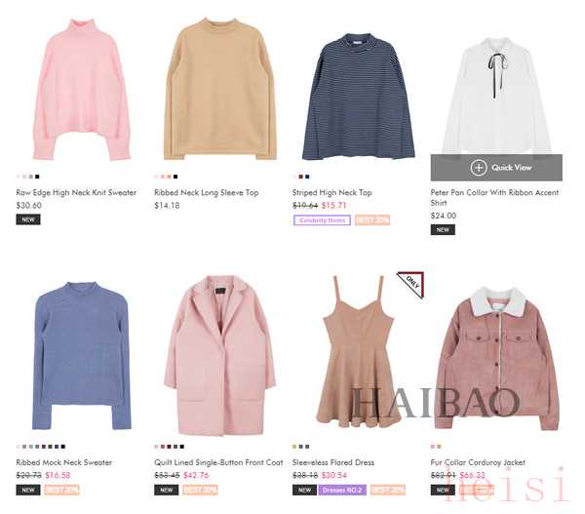Image resolution: width=585 pixels, height=514 pixels.
Task: Choose navy swatch under Striped High Neck Top
Action: [307, 177]
